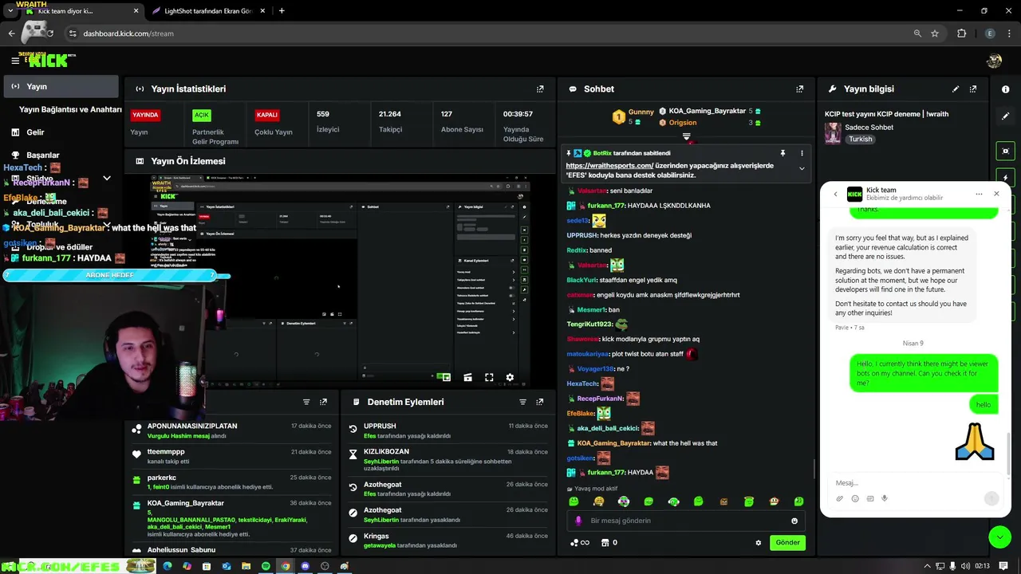Pop out the Yayın bilgisi panel

point(973,89)
